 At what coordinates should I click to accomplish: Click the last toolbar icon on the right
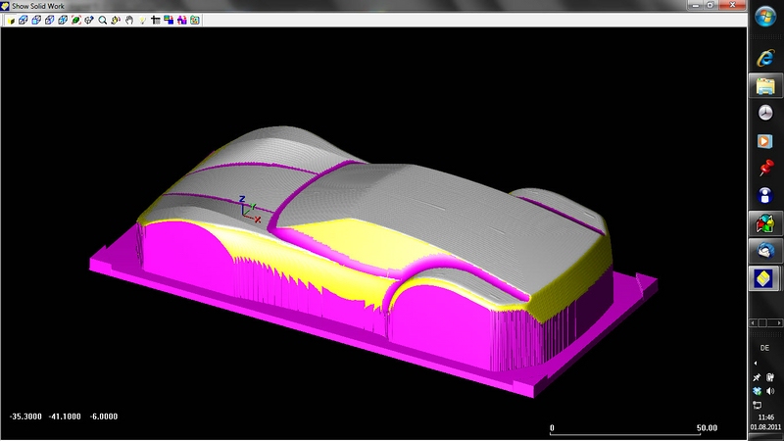[195, 20]
